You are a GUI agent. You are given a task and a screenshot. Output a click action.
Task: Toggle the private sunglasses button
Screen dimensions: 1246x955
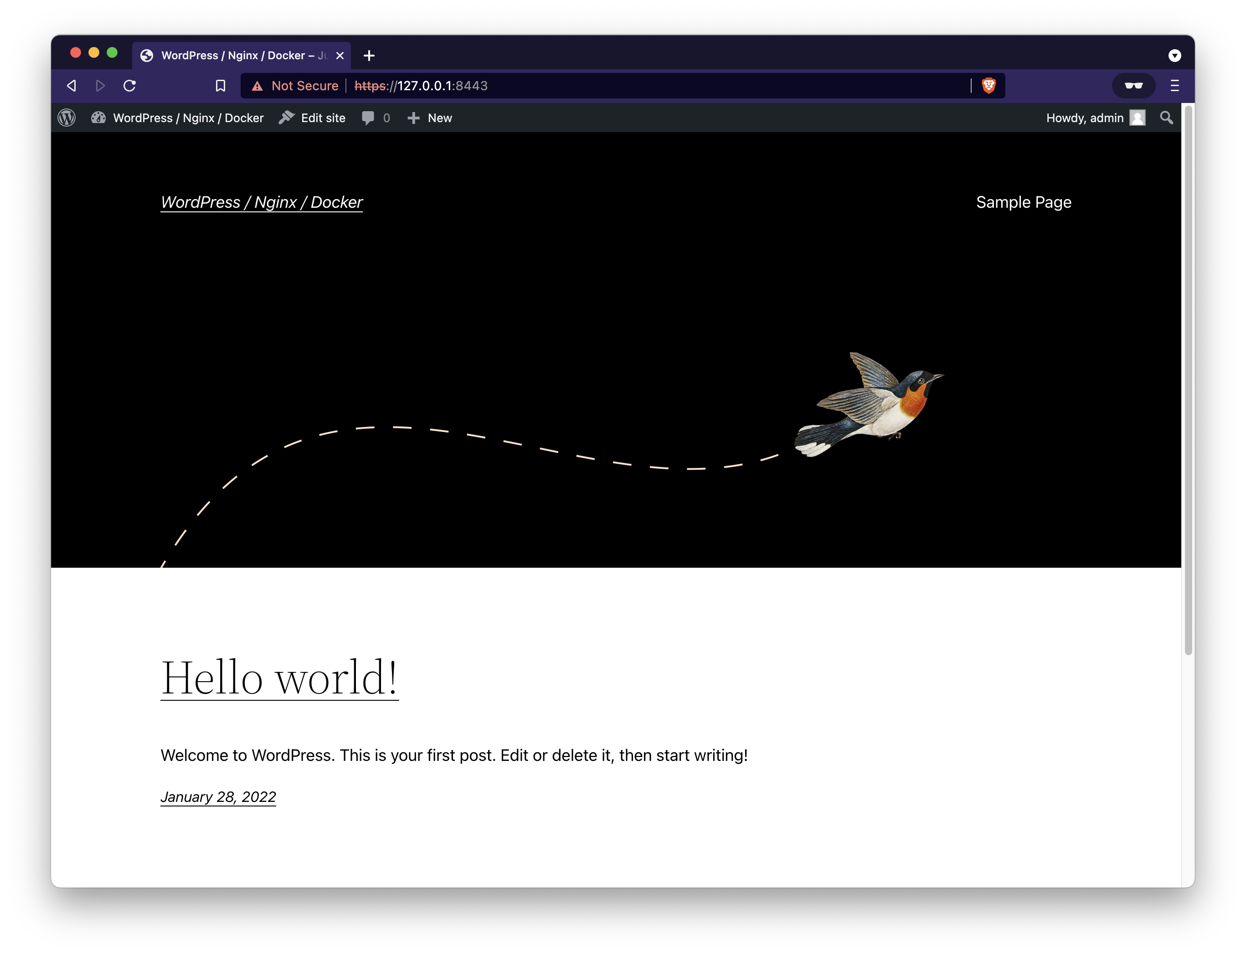click(1133, 85)
